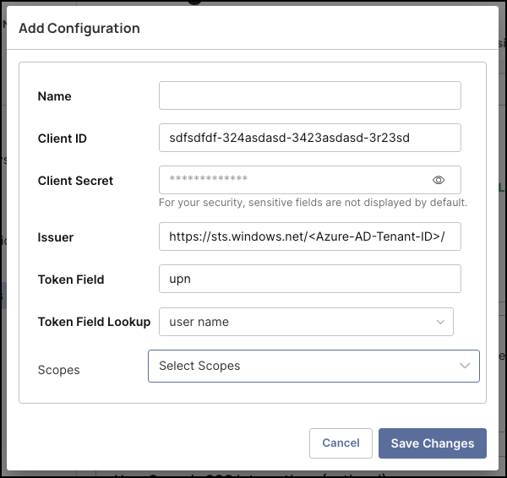Image resolution: width=507 pixels, height=478 pixels.
Task: Click the Scopes label
Action: pyautogui.click(x=59, y=370)
